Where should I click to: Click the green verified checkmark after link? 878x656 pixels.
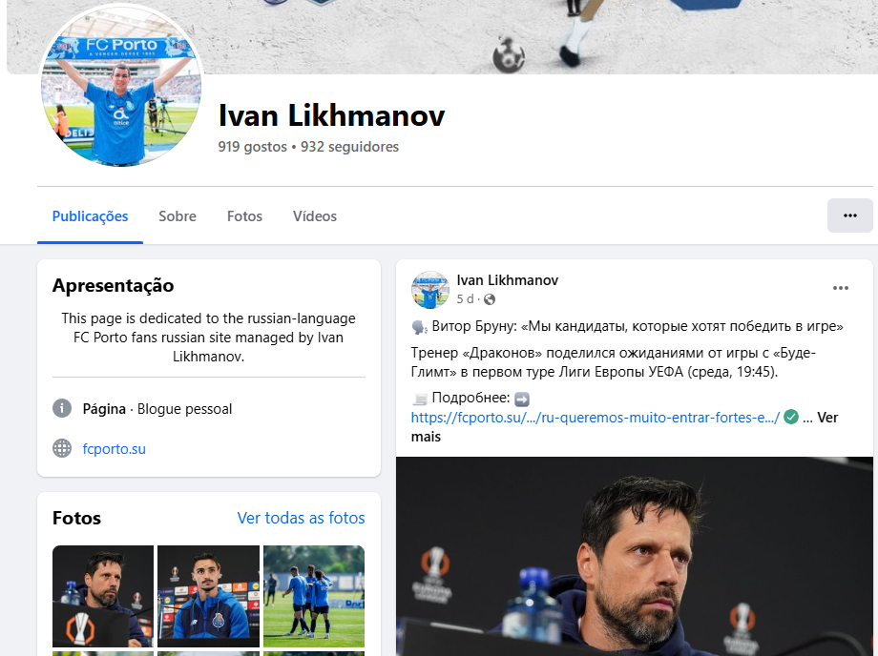(790, 417)
